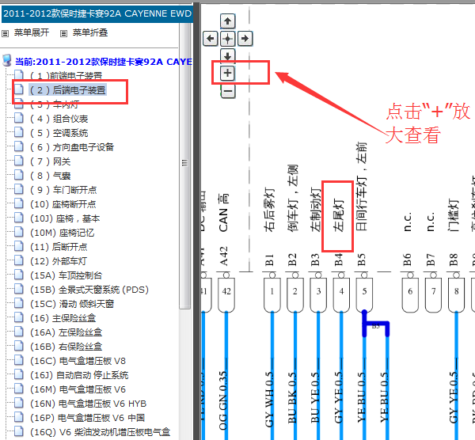The width and height of the screenshot is (475, 440).
Task: Click the tree panel vertical scrollbar
Action: pos(184,166)
